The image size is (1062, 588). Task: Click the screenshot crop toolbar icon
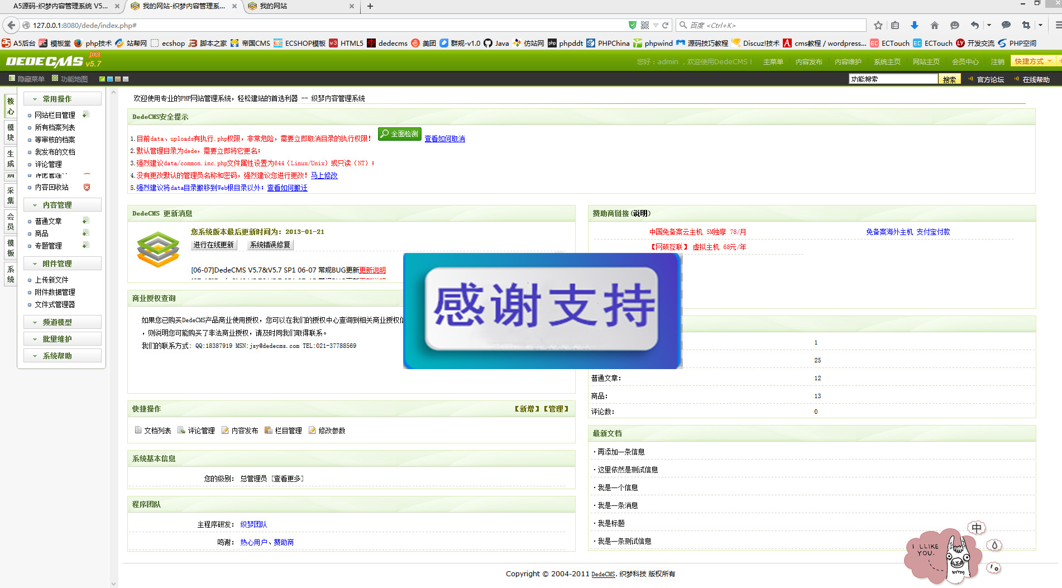(1026, 25)
